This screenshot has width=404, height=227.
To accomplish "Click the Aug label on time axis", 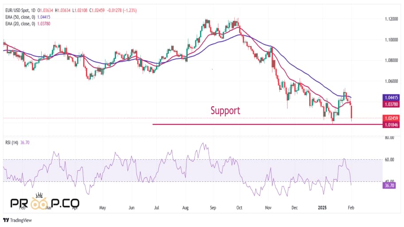I will pyautogui.click(x=186, y=207).
